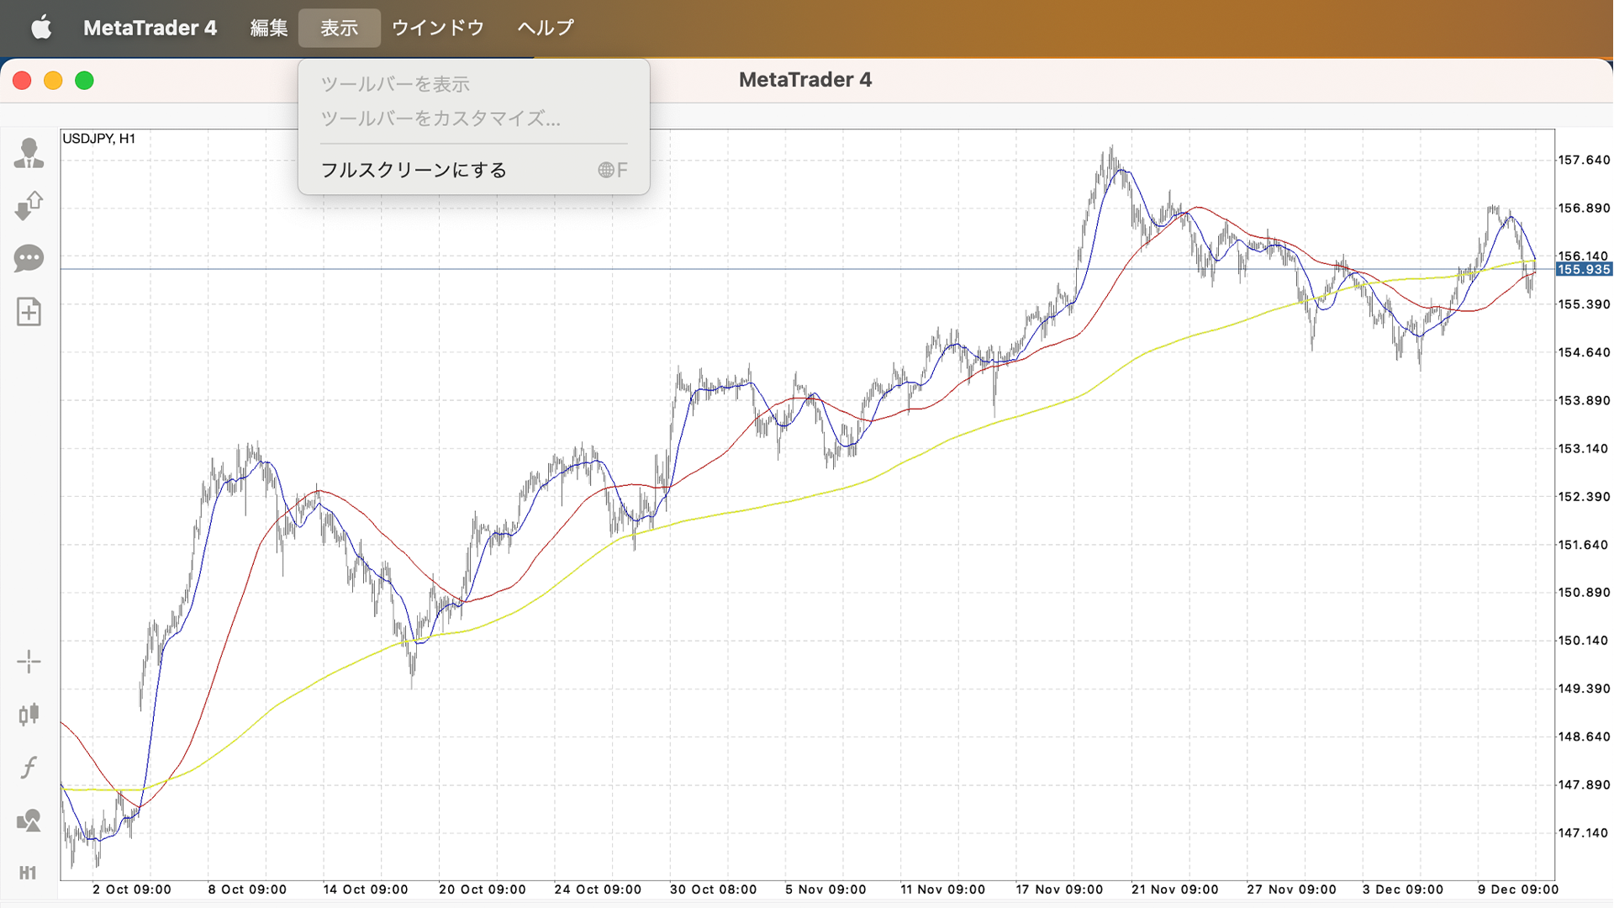The image size is (1614, 908).
Task: Open the accounts profile icon
Action: [29, 154]
